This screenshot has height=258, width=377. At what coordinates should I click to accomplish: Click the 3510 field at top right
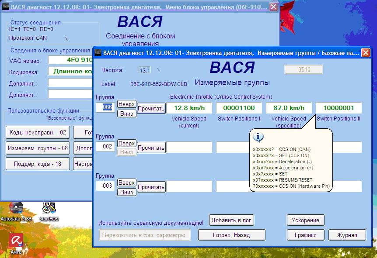(x=304, y=69)
